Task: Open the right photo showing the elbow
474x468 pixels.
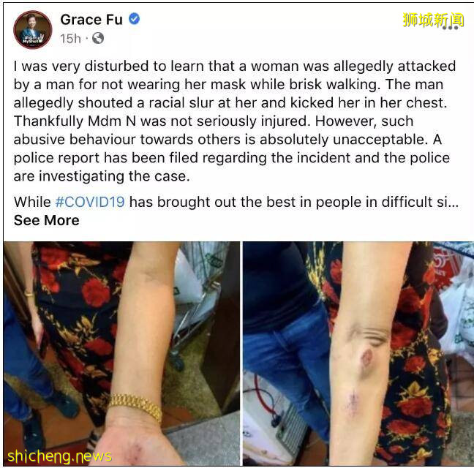Action: (358, 353)
